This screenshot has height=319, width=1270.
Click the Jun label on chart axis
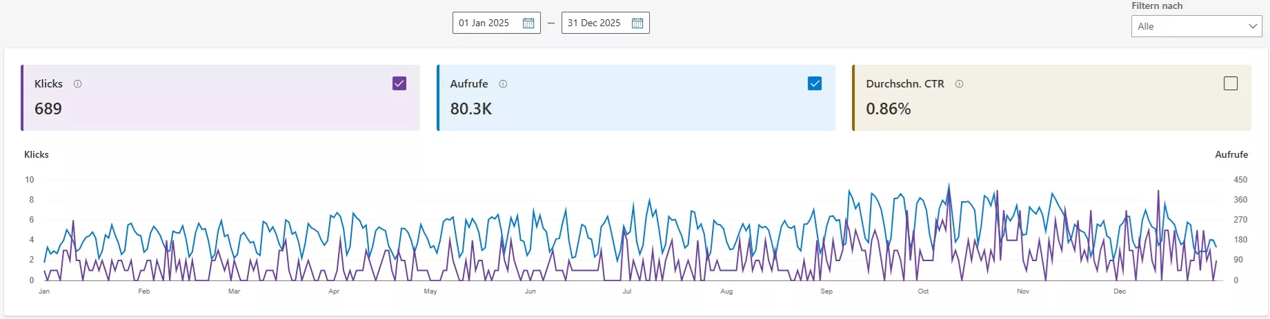pyautogui.click(x=530, y=291)
